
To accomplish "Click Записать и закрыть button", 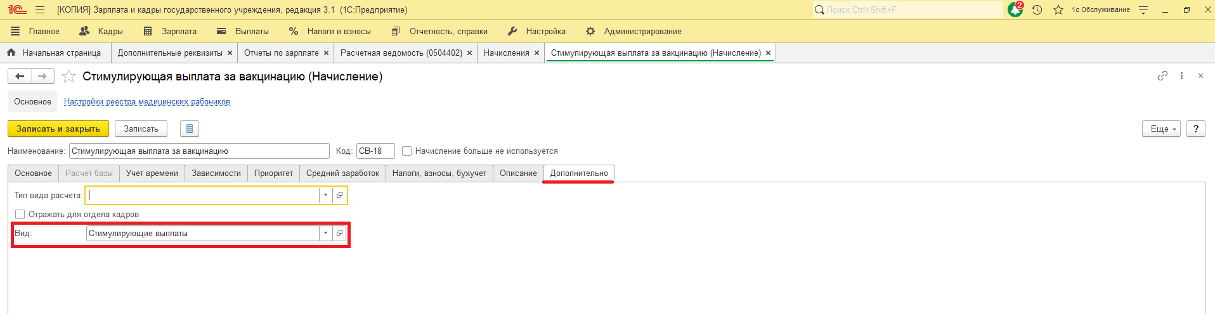I will [x=58, y=129].
